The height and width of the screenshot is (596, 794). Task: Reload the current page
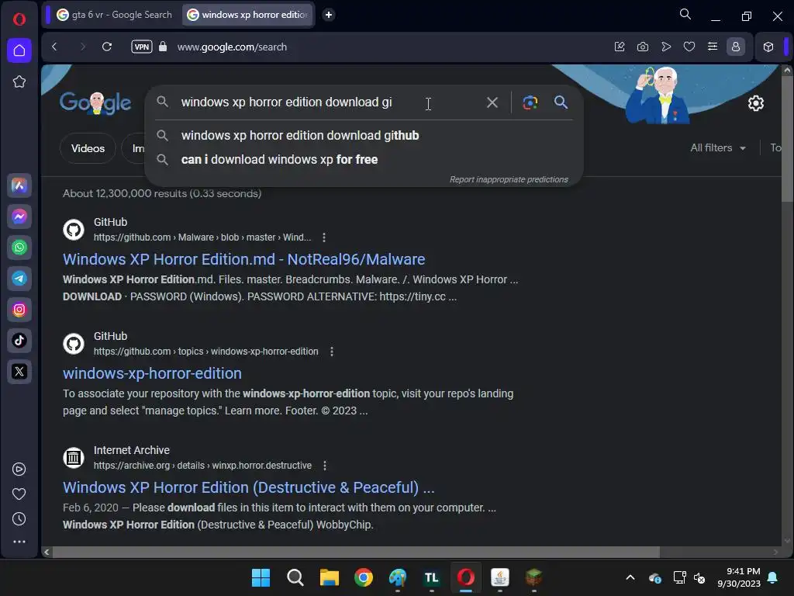107,47
